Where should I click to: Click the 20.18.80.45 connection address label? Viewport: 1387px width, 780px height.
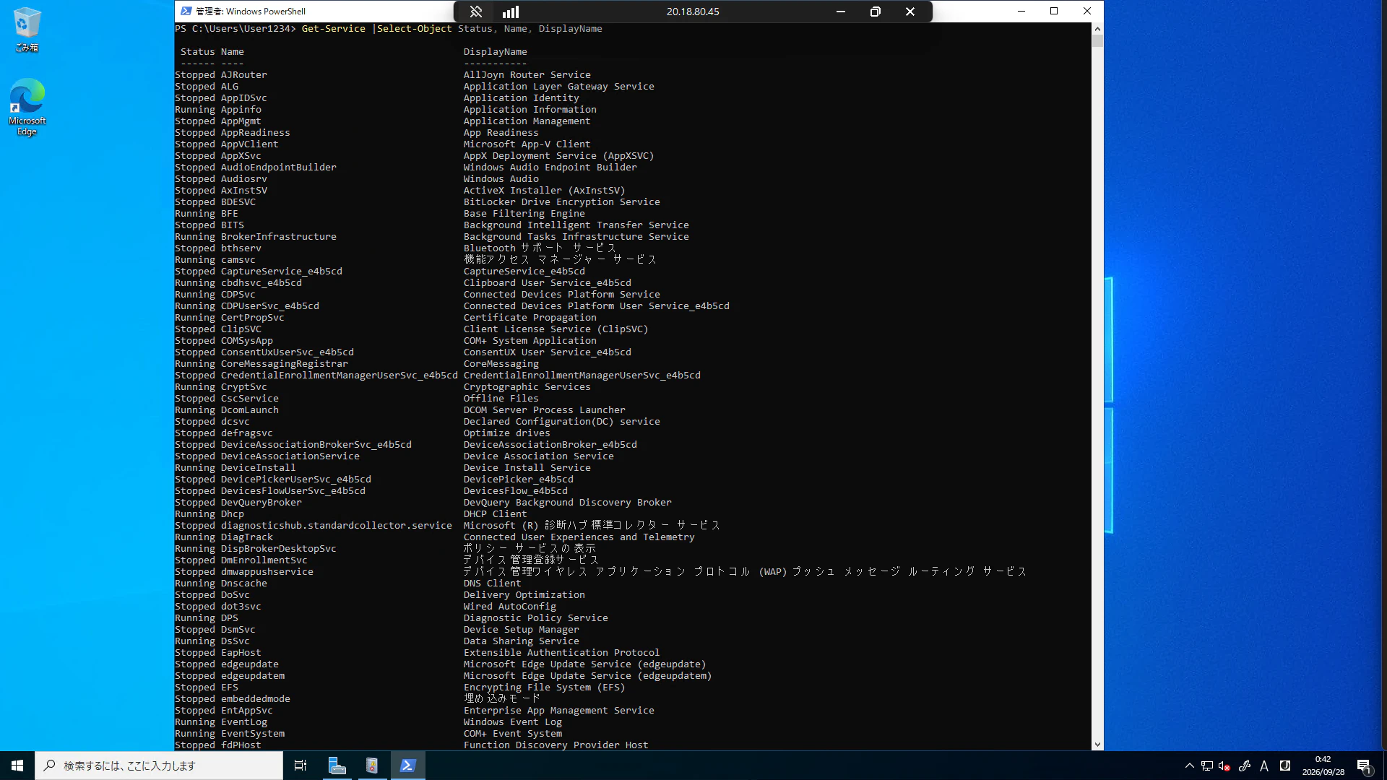692,12
